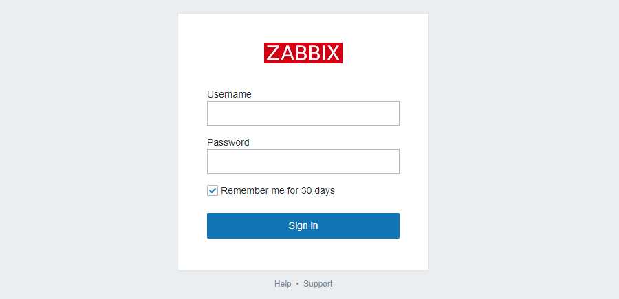Focus the Password input field
The height and width of the screenshot is (299, 619).
pos(303,162)
